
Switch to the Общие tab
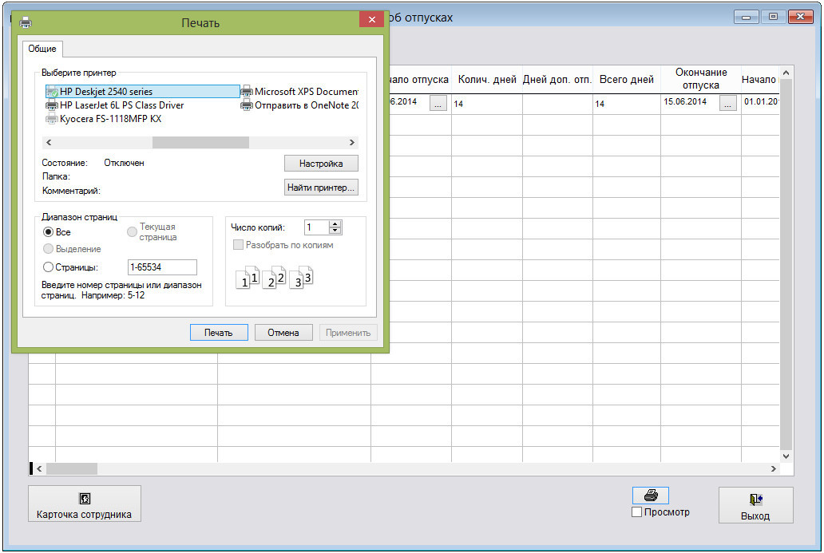(x=42, y=49)
